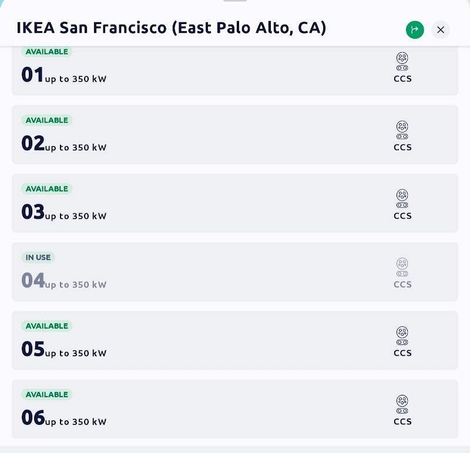Viewport: 470px width, 453px height.
Task: Tap the CCS connector icon for charger 03
Action: [402, 198]
